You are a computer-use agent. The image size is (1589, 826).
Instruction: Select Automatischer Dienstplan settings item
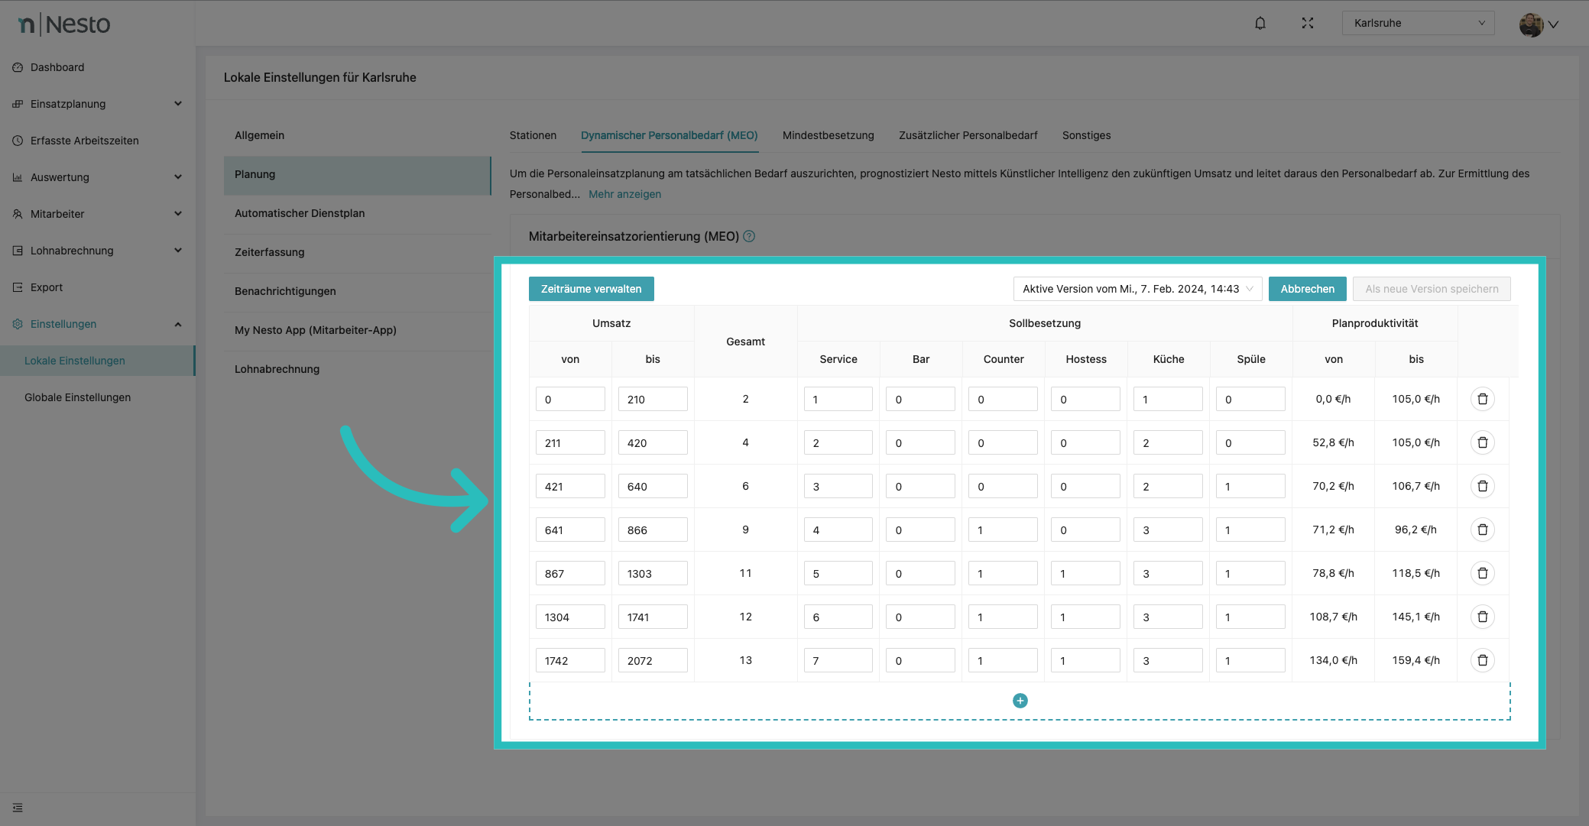click(300, 213)
